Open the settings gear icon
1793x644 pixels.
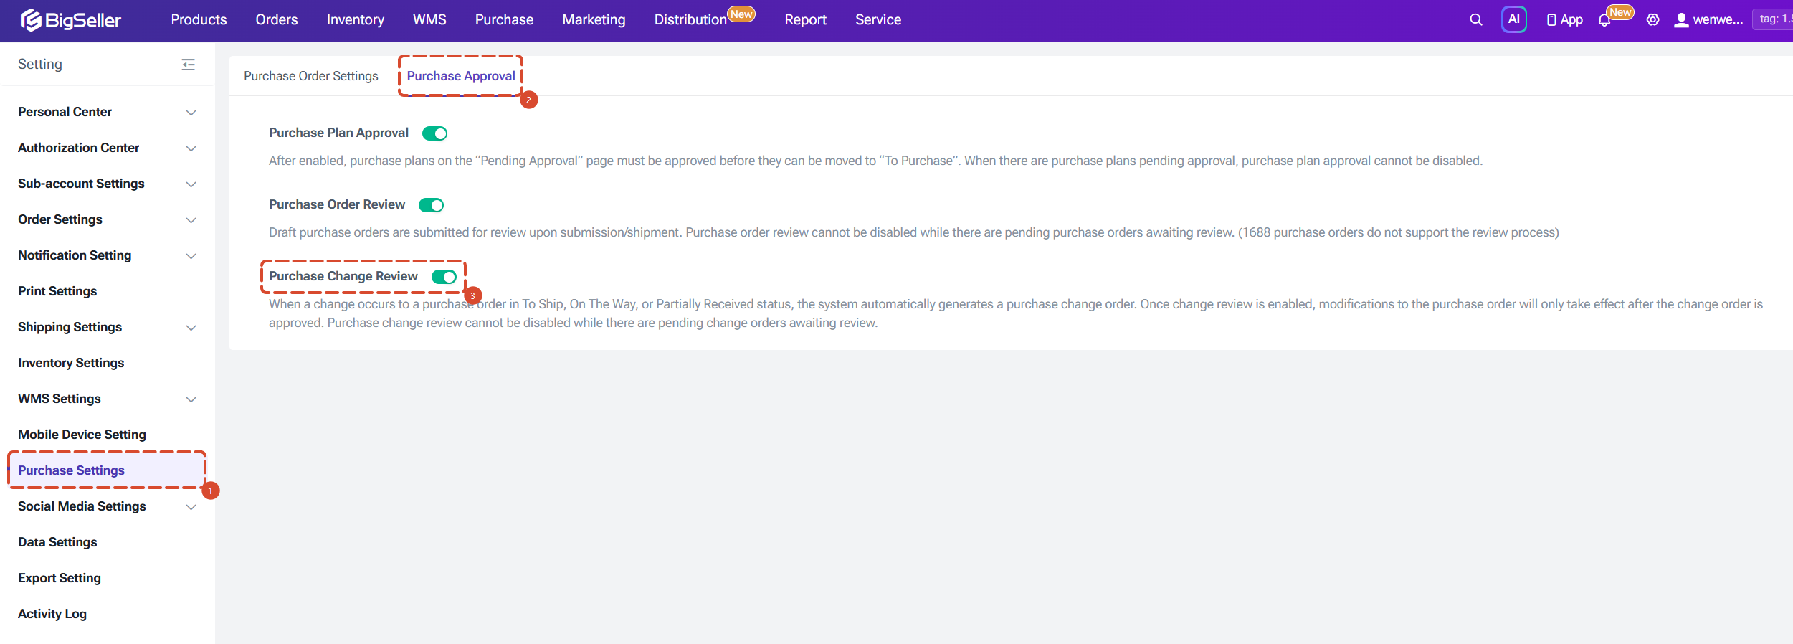pos(1652,20)
